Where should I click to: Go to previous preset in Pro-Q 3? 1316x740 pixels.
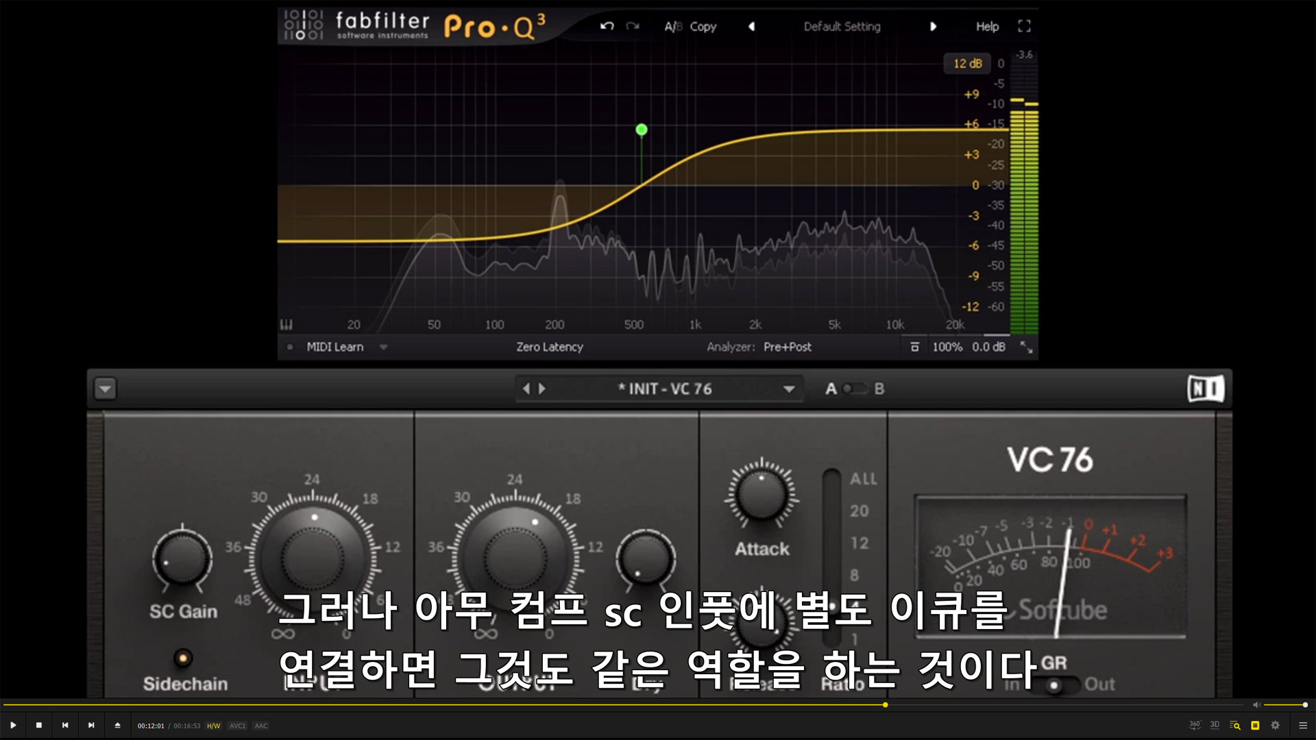click(x=751, y=26)
